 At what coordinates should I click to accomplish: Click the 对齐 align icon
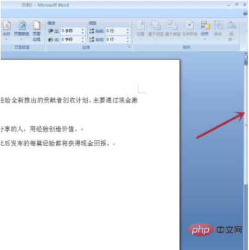(205, 25)
